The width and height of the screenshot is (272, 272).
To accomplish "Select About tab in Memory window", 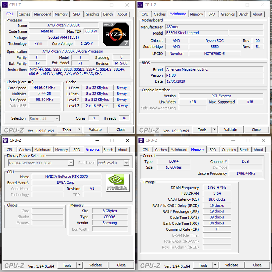I will coord(258,150).
